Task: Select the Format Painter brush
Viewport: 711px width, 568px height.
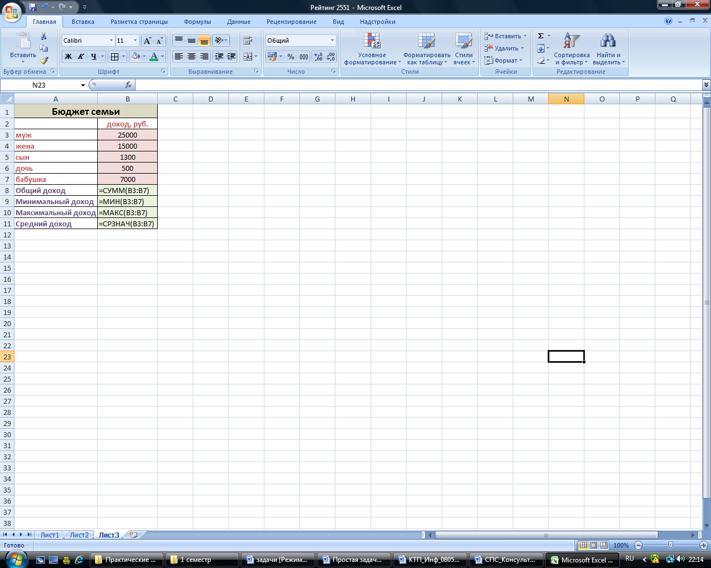Action: point(43,60)
